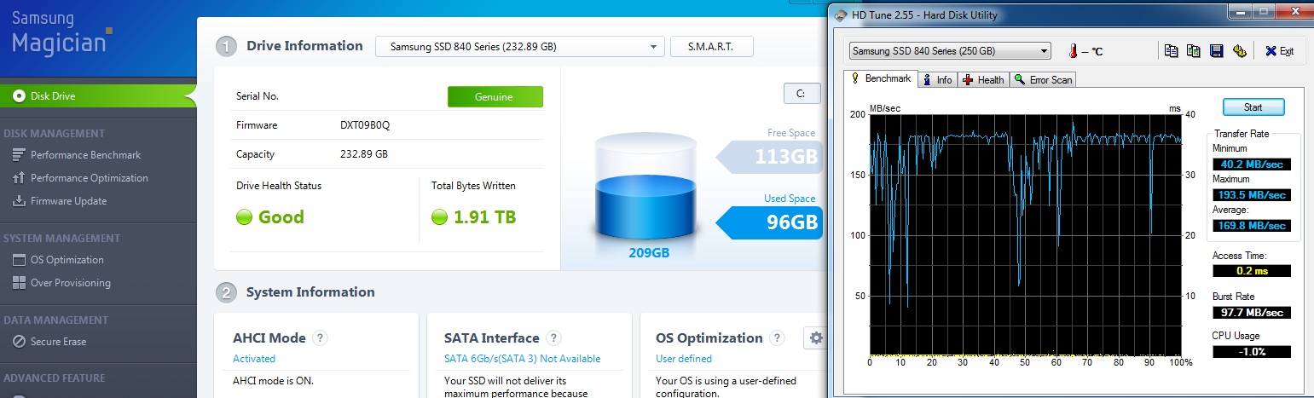
Task: Click the 232.89 GB capacity value
Action: click(364, 154)
